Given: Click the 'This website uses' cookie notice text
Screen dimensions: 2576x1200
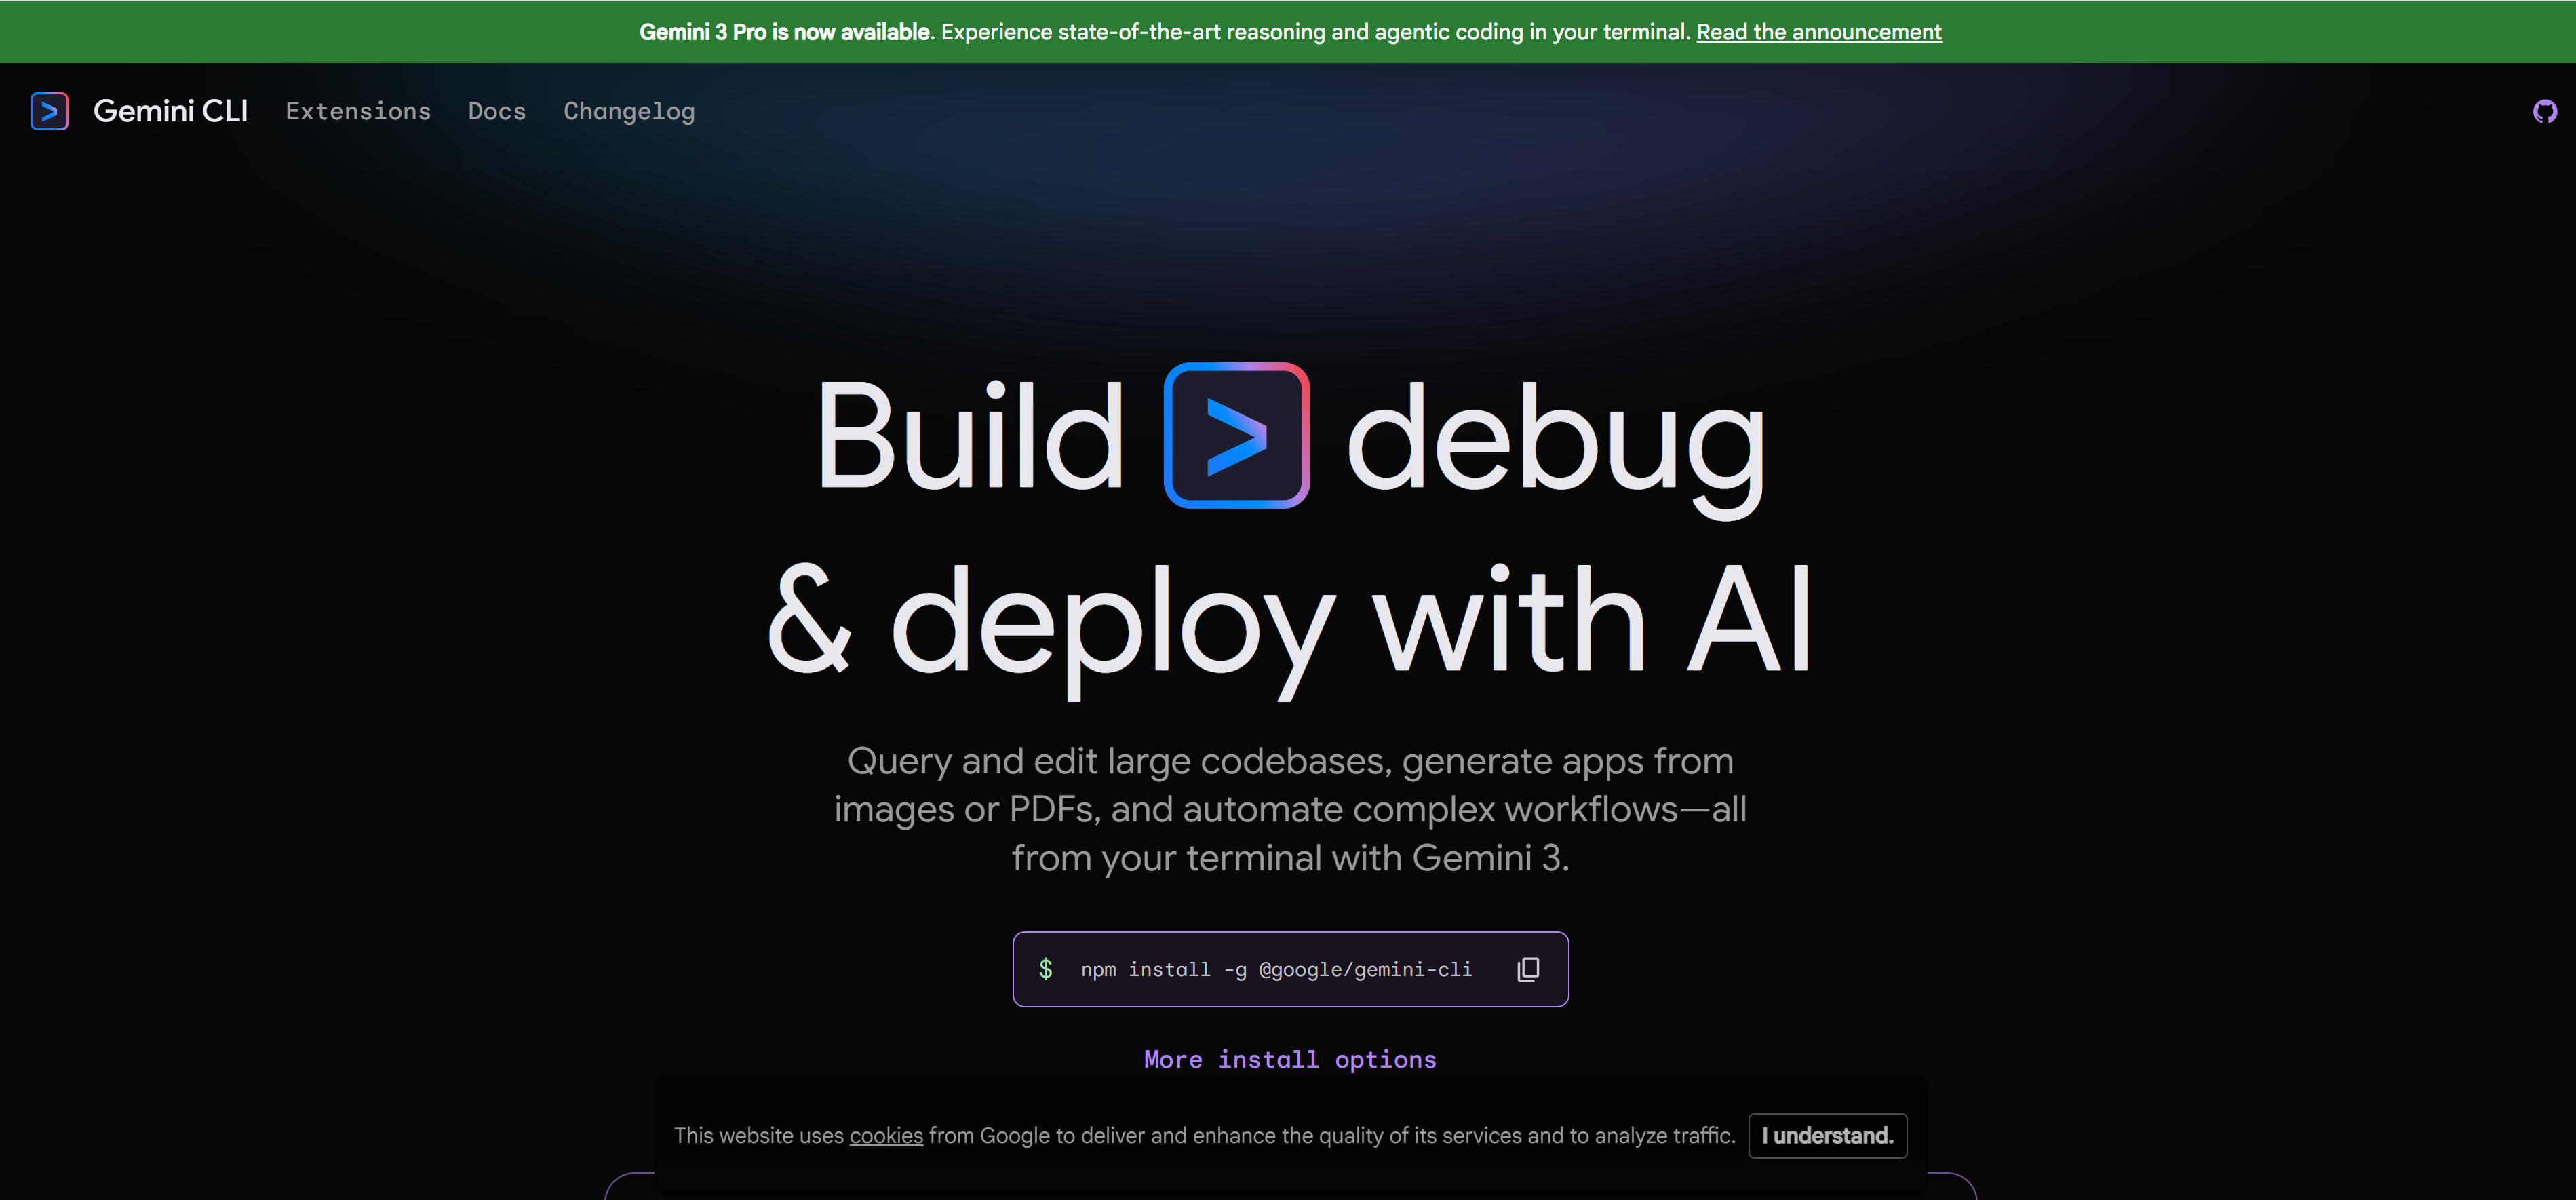Looking at the screenshot, I should point(758,1136).
